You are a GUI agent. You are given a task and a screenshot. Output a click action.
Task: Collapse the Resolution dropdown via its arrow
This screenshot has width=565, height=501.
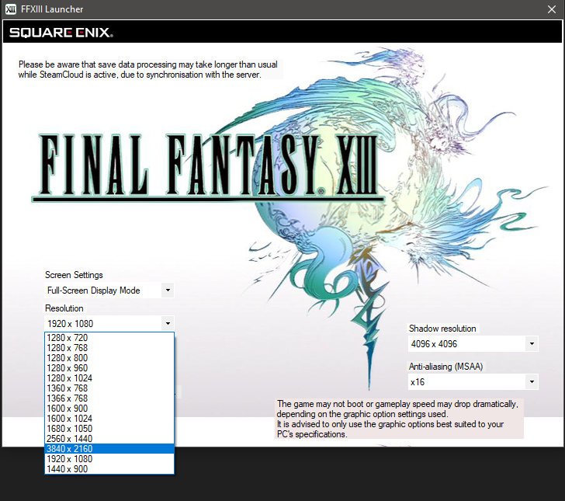tap(168, 324)
